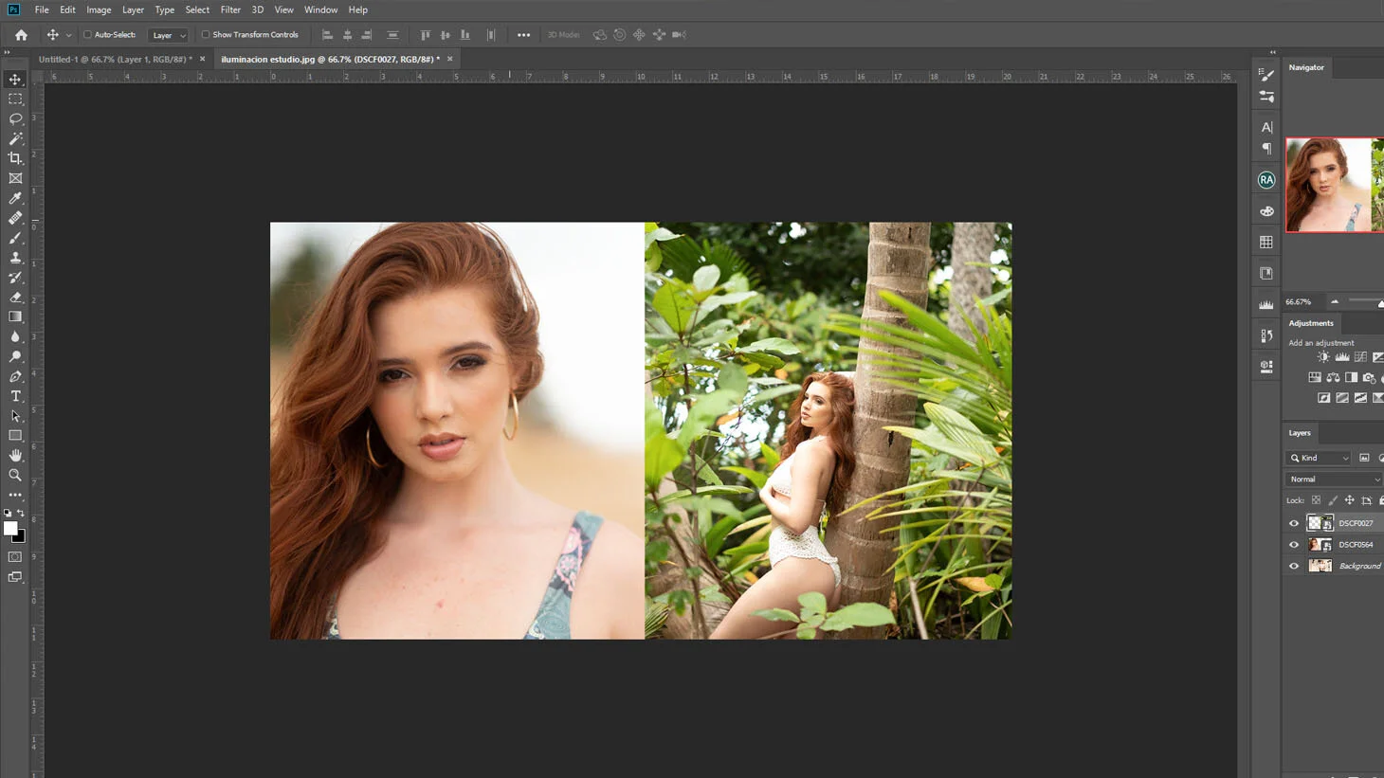Activate the Zoom tool
The image size is (1384, 778).
pyautogui.click(x=15, y=475)
